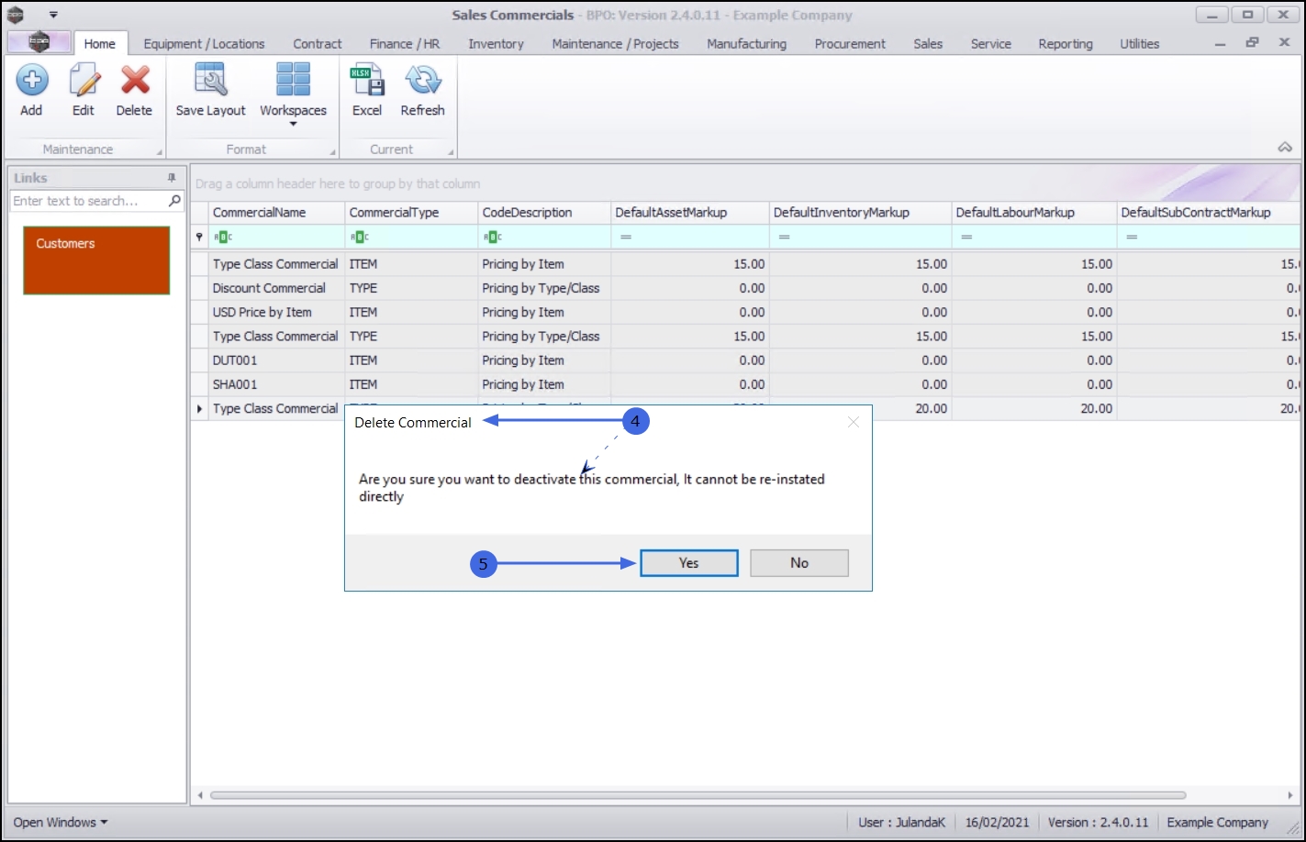The width and height of the screenshot is (1306, 842).
Task: Click the DefaultInventoryMarkup filter cell
Action: click(x=861, y=237)
